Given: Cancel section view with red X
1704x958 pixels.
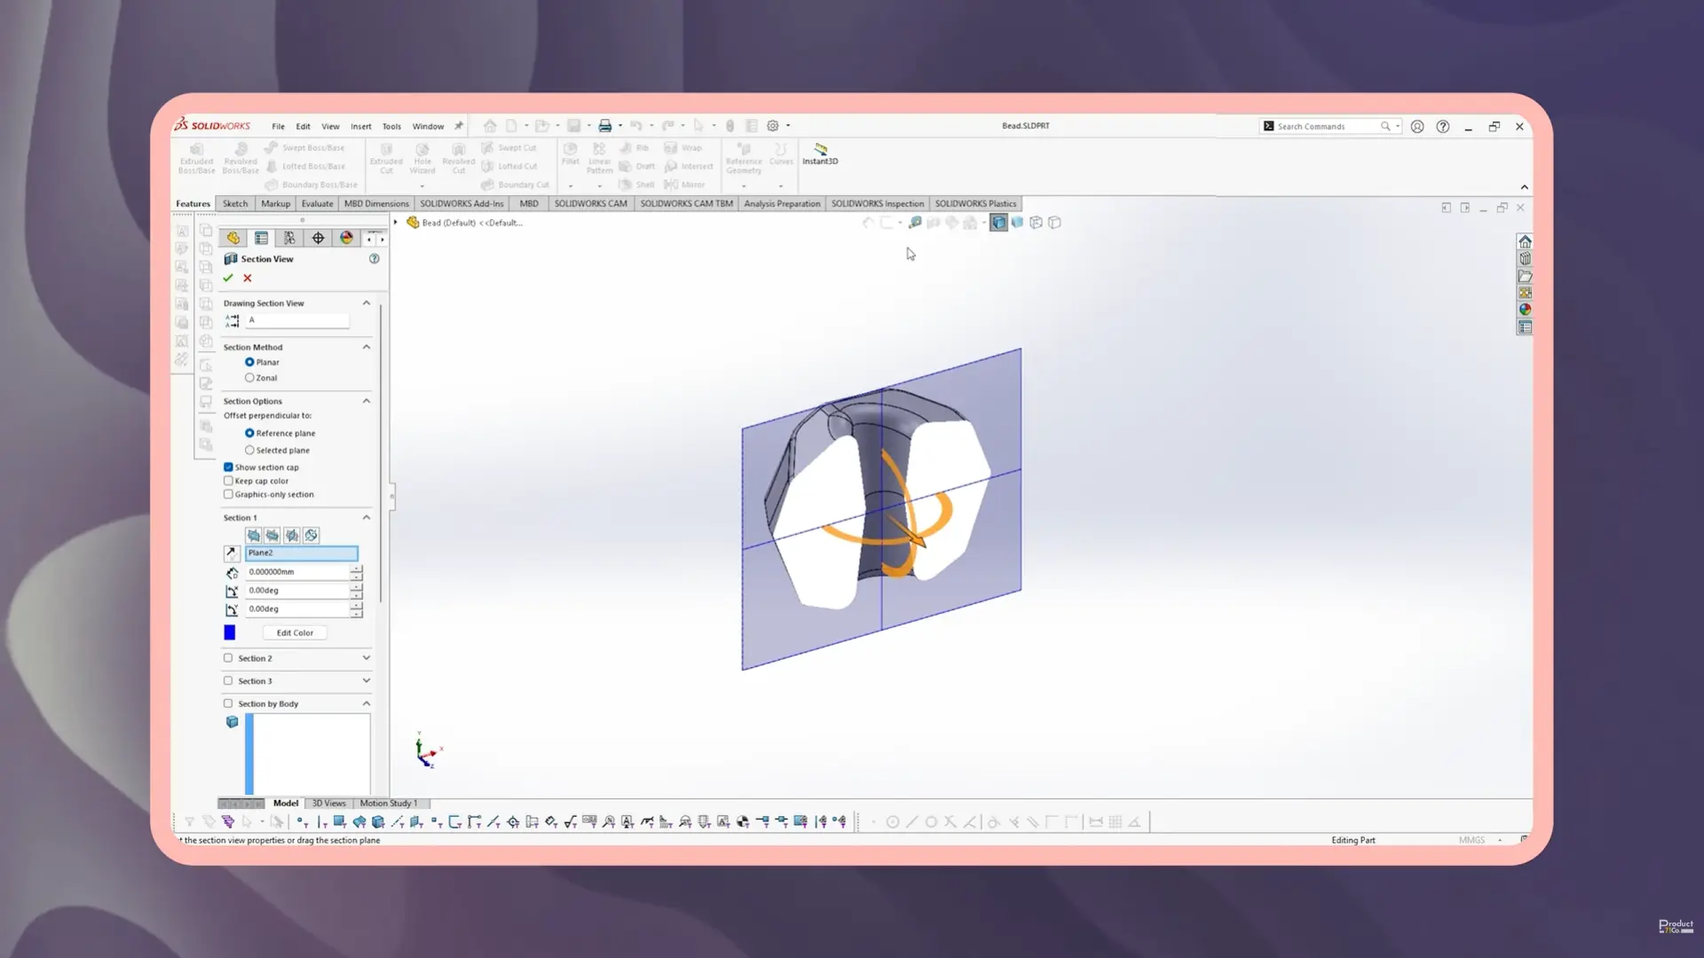Looking at the screenshot, I should (248, 278).
